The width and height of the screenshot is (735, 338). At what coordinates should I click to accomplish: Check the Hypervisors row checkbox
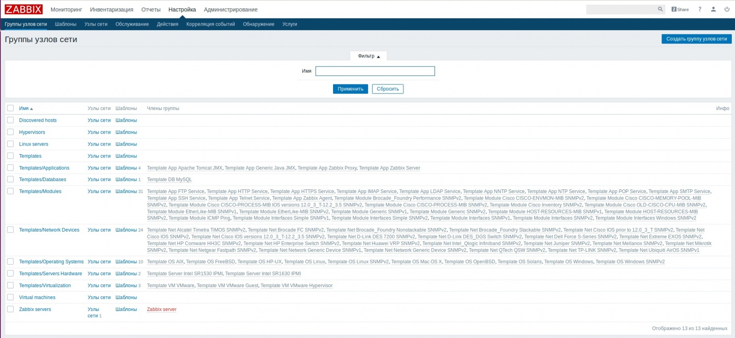click(11, 132)
